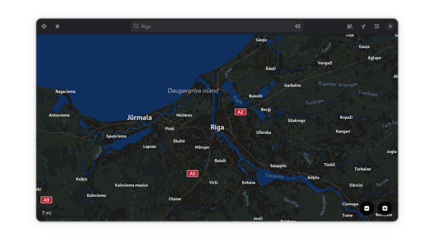Click the Salaspils town label
This screenshot has width=435, height=244.
278,166
